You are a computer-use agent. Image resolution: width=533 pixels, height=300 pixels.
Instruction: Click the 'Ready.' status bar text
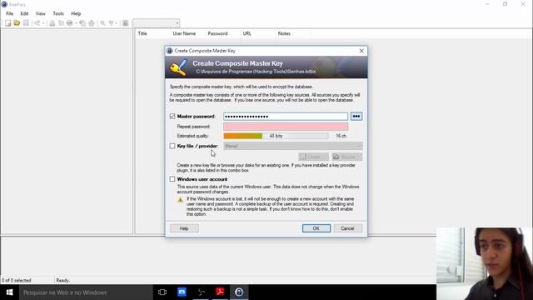[63, 281]
